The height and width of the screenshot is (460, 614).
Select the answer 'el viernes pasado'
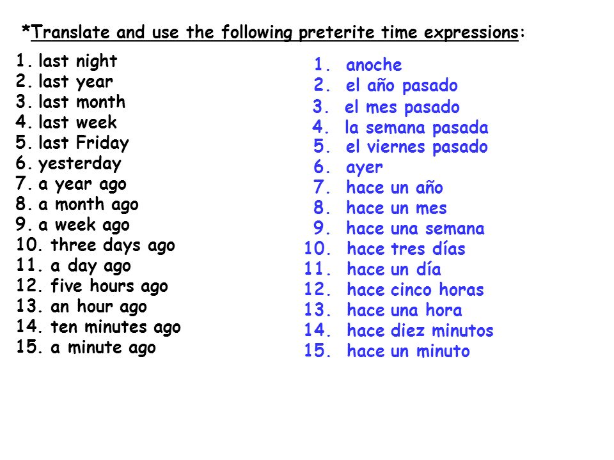coord(417,148)
